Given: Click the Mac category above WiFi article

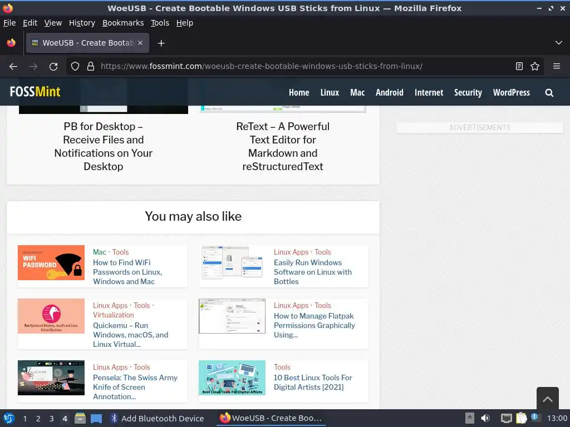Looking at the screenshot, I should tap(99, 252).
